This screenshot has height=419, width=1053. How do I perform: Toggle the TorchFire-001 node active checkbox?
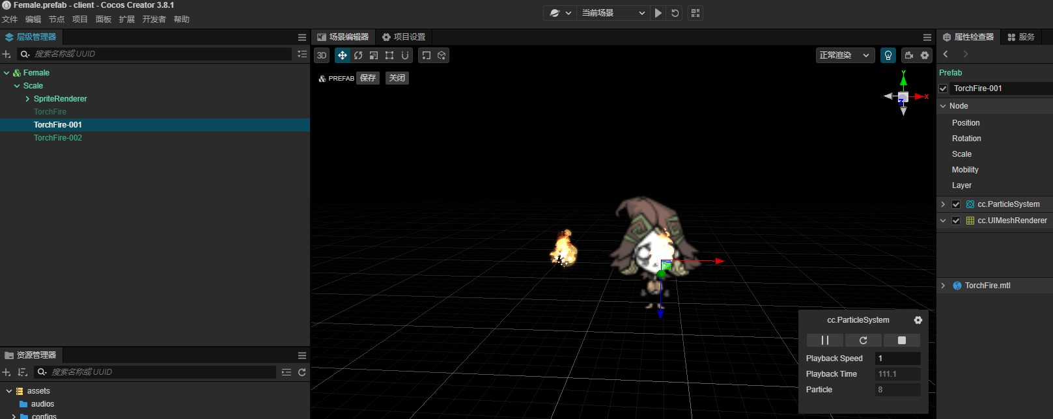943,88
